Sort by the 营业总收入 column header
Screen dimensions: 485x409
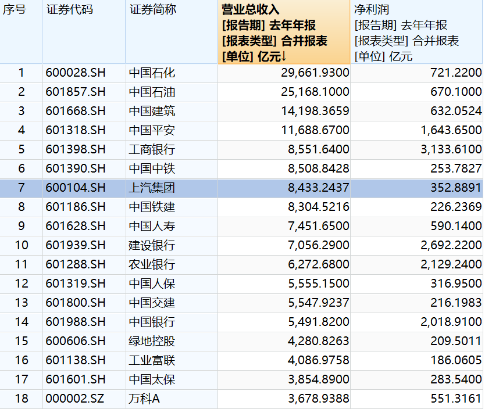click(x=284, y=32)
